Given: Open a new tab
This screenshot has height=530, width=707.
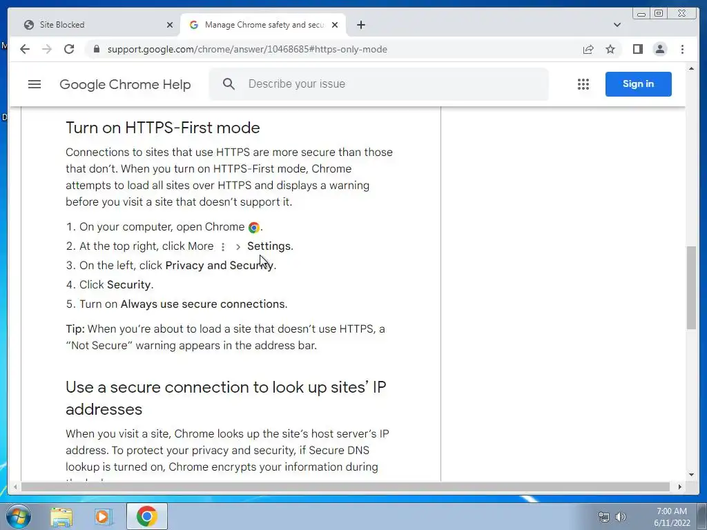Looking at the screenshot, I should coord(360,25).
